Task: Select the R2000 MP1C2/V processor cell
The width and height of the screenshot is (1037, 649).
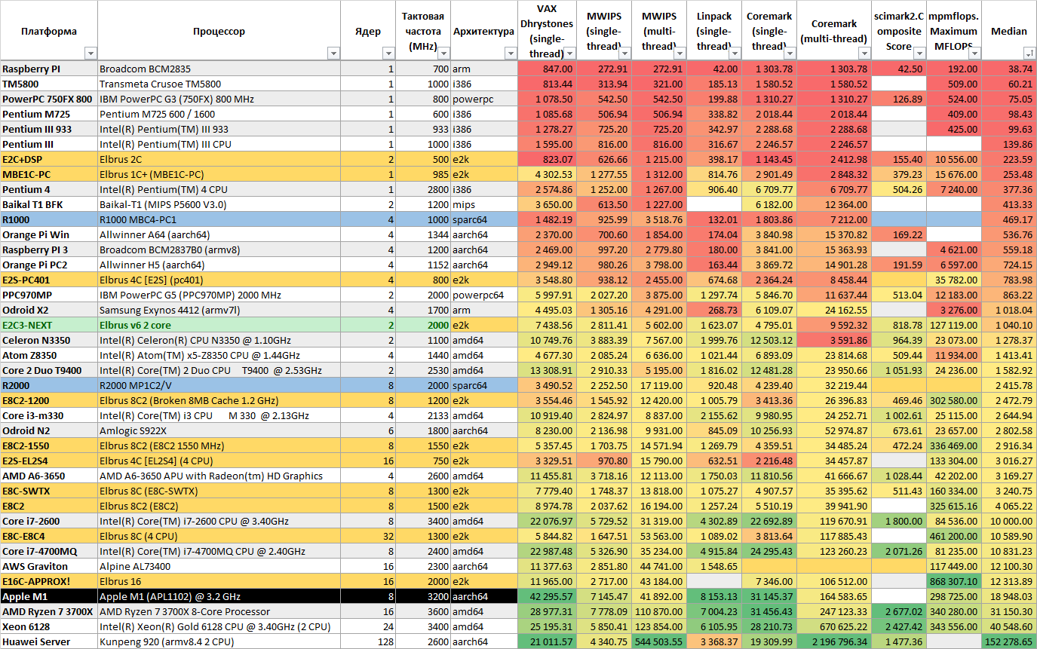Action: point(219,385)
